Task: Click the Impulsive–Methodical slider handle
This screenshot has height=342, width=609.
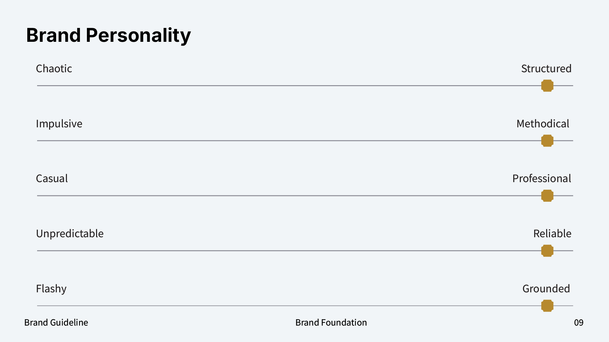Action: coord(547,141)
